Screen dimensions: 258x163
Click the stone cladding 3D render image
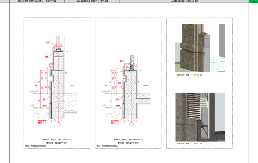(x=200, y=48)
